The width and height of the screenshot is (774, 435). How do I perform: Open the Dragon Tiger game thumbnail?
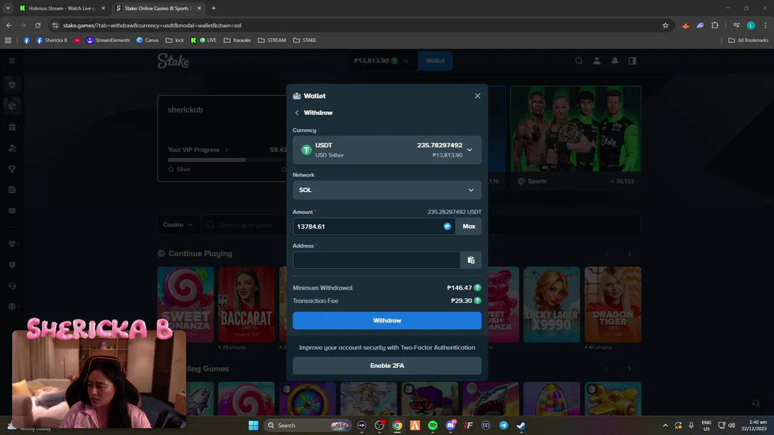click(613, 304)
